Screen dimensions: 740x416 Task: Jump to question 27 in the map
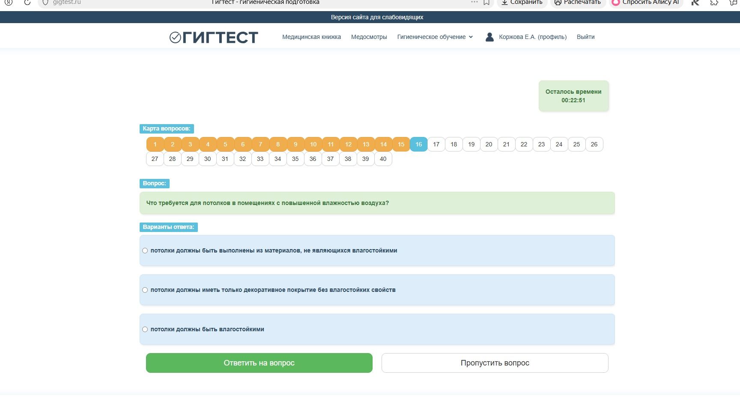click(x=155, y=159)
